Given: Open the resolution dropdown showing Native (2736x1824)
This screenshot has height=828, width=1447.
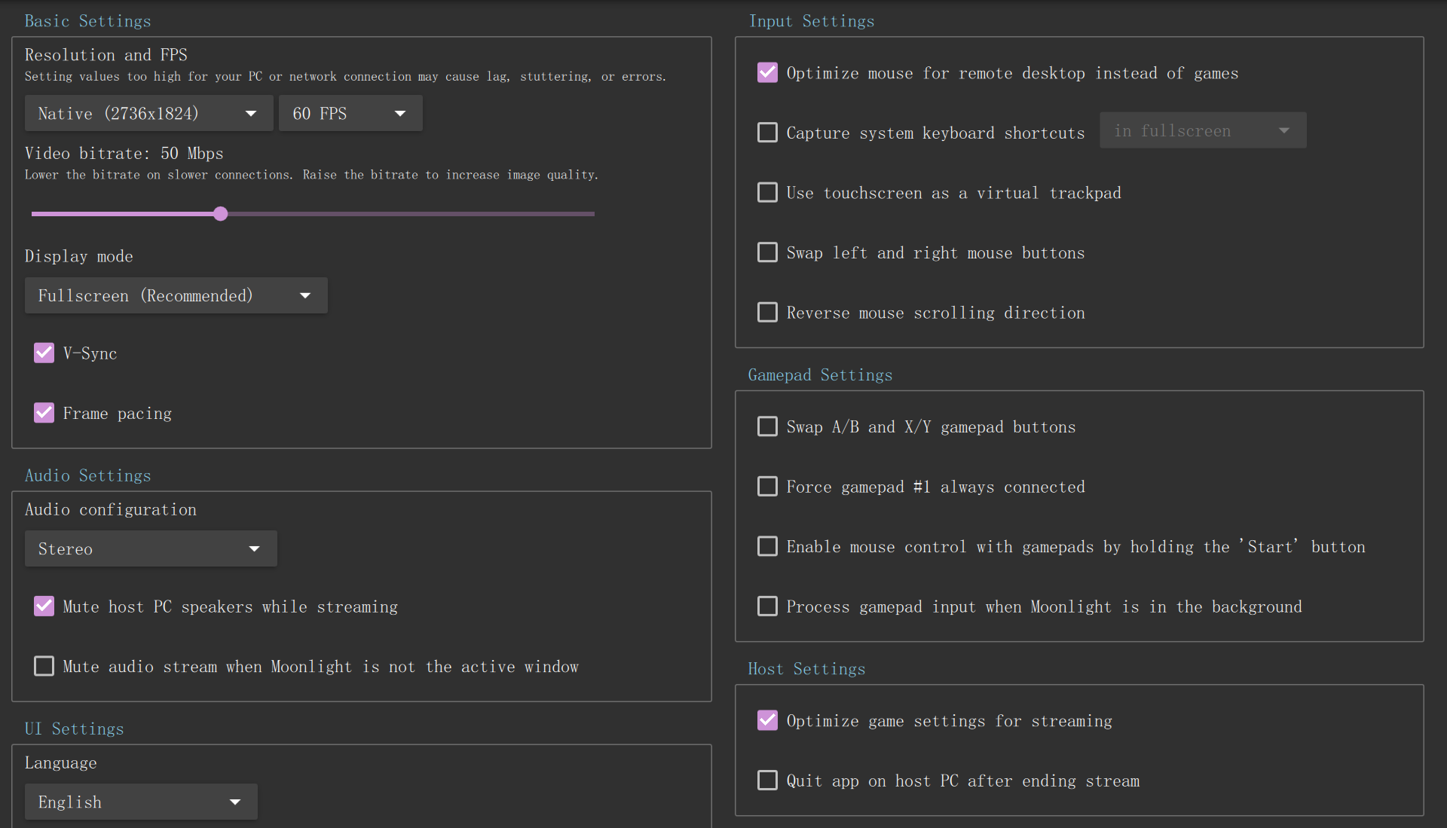Looking at the screenshot, I should 148,113.
